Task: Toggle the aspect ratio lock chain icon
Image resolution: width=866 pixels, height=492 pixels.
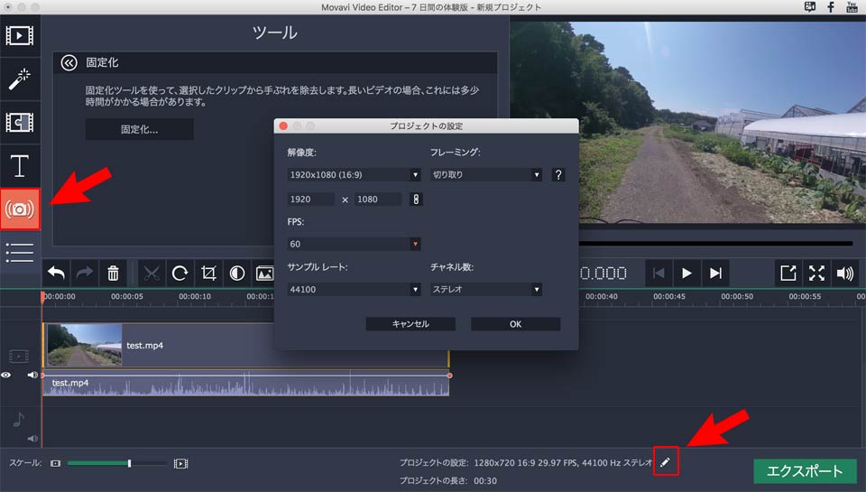Action: pyautogui.click(x=416, y=199)
